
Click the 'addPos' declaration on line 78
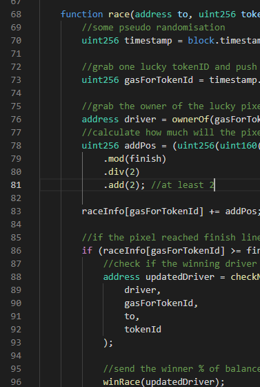(x=140, y=146)
